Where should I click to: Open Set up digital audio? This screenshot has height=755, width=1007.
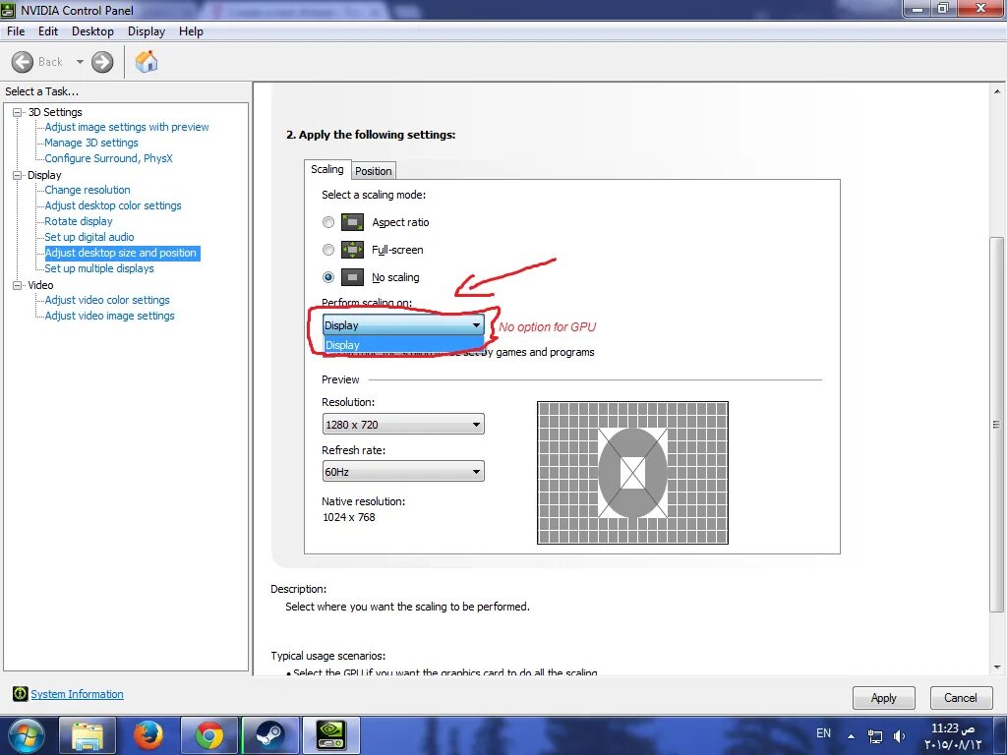[89, 237]
